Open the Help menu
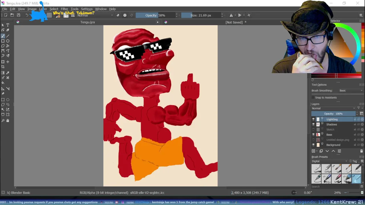The image size is (365, 205). [x=112, y=9]
